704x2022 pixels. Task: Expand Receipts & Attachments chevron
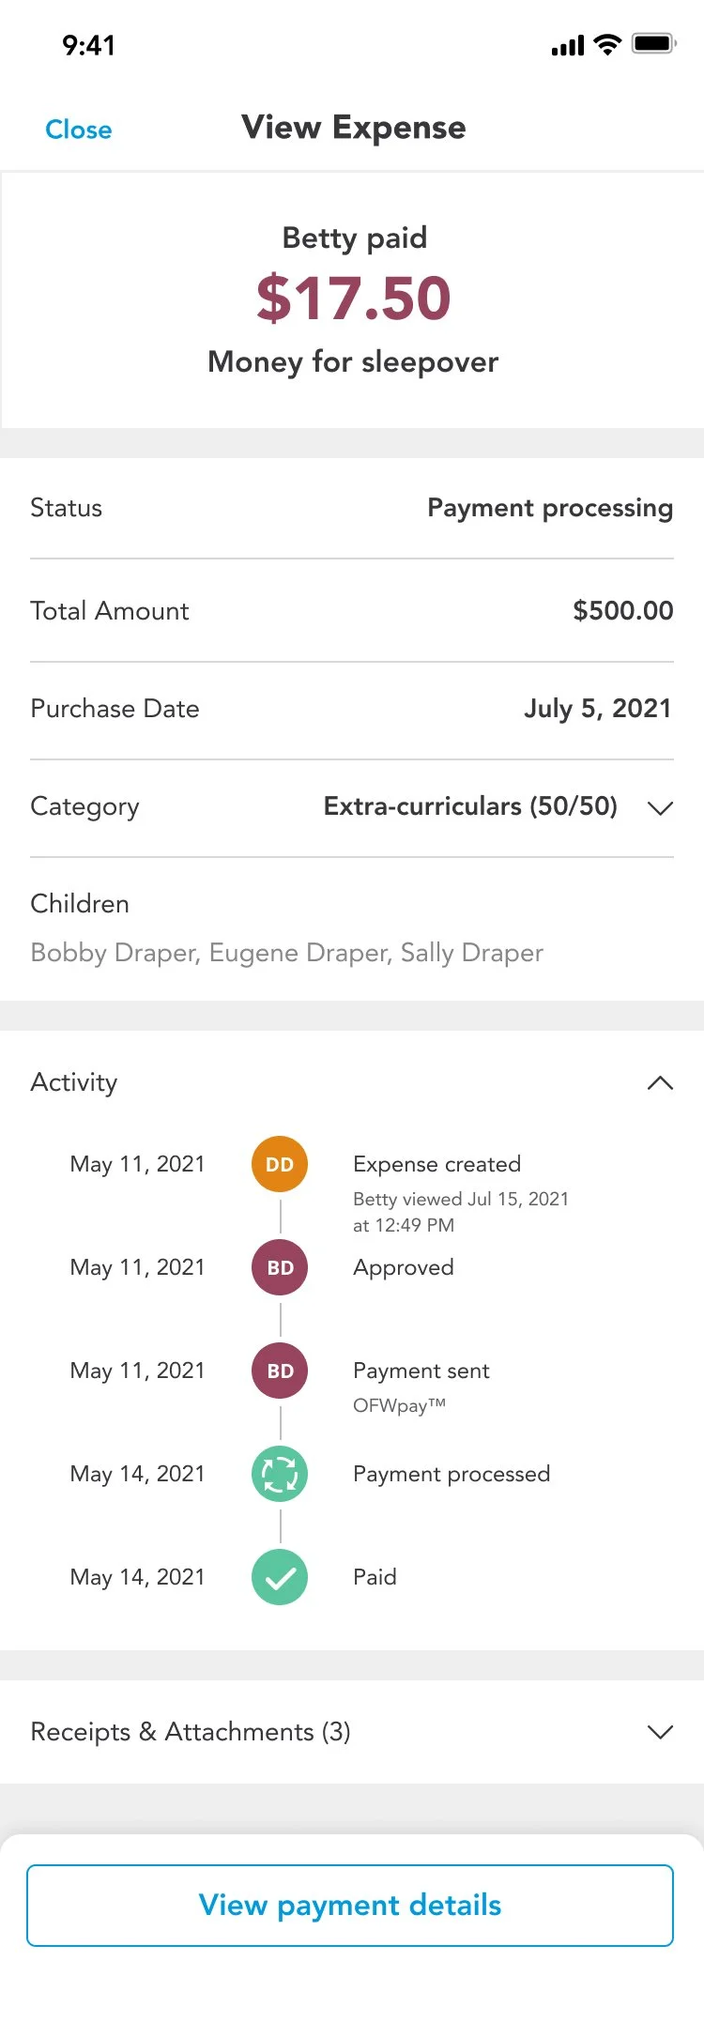click(661, 1732)
